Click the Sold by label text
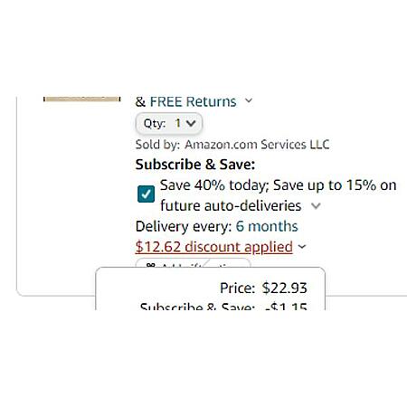 point(157,145)
